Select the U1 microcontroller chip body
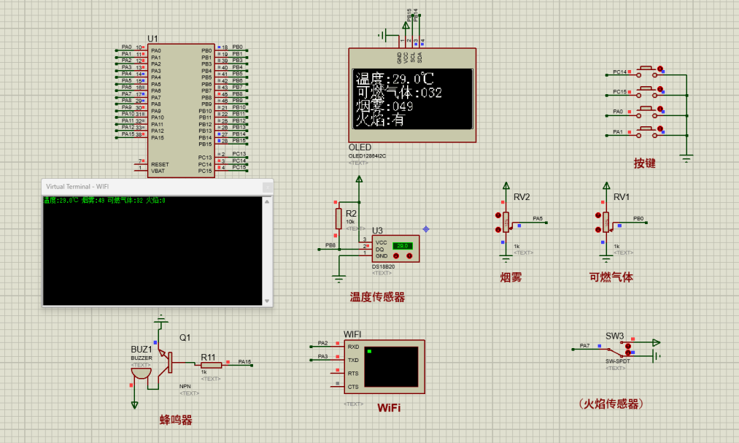Screen dimensions: 739x443 (x=180, y=109)
